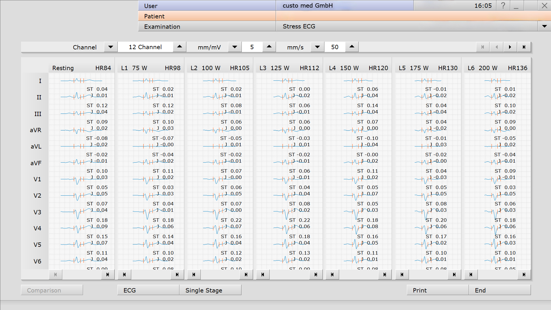551x310 pixels.
Task: Select lead aVL row label
Action: pyautogui.click(x=36, y=146)
